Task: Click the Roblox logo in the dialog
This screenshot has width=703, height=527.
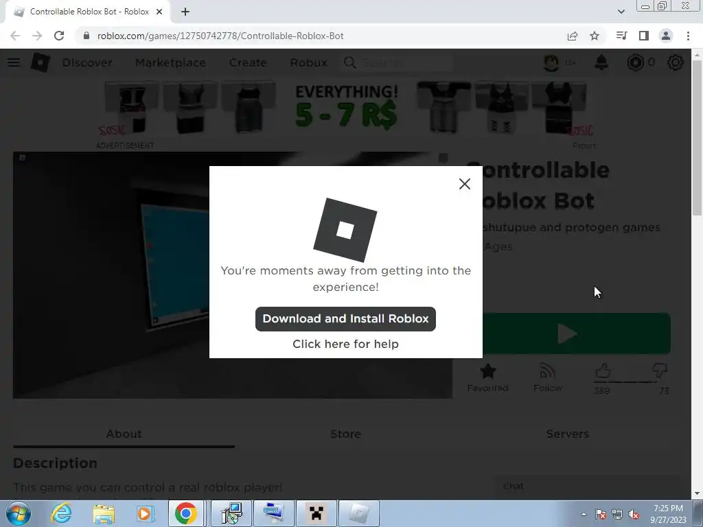Action: [x=345, y=230]
